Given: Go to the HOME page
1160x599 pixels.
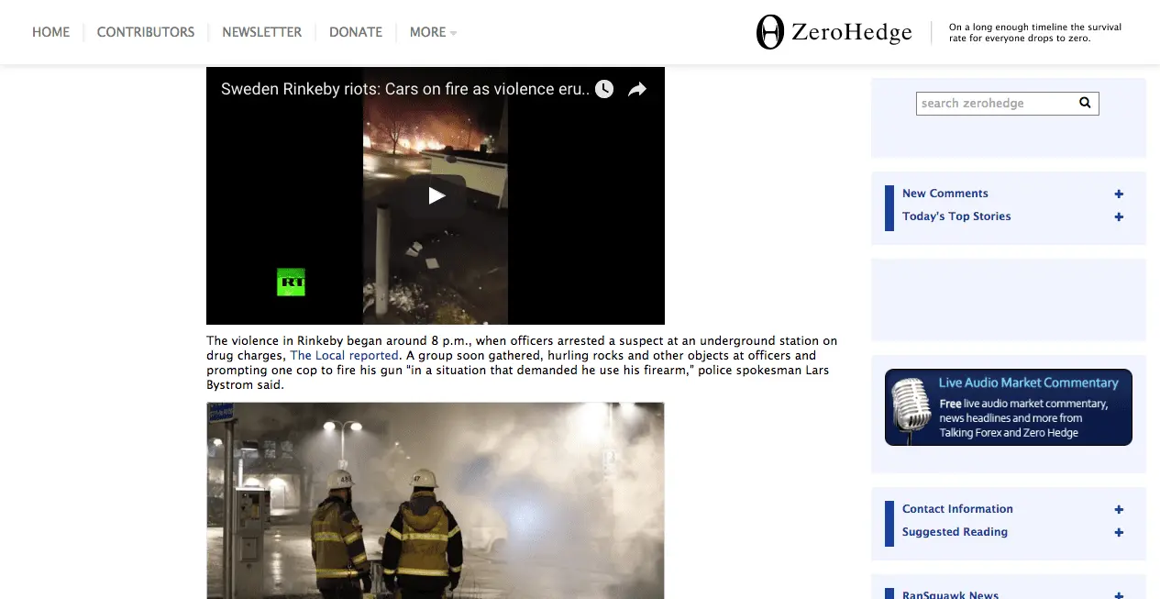Looking at the screenshot, I should coord(51,32).
